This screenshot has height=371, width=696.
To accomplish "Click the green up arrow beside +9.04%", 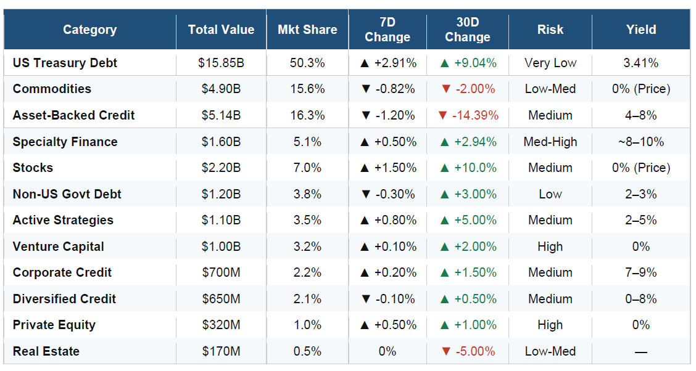I will 444,63.
